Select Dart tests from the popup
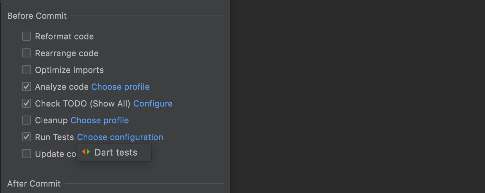The width and height of the screenshot is (485, 193). 114,153
